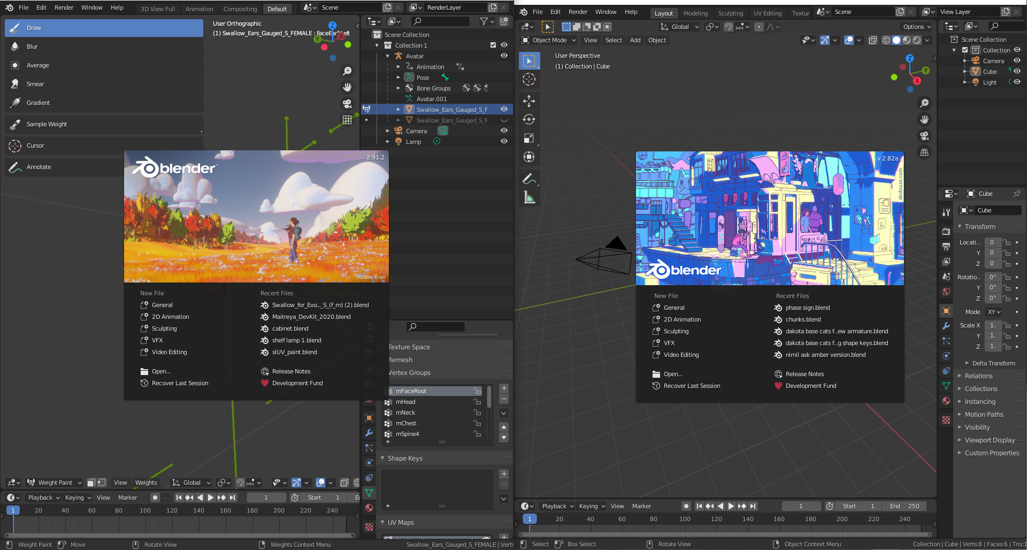Open the Weight Paint mode dropdown
Viewport: 1027px width, 550px height.
tap(55, 483)
